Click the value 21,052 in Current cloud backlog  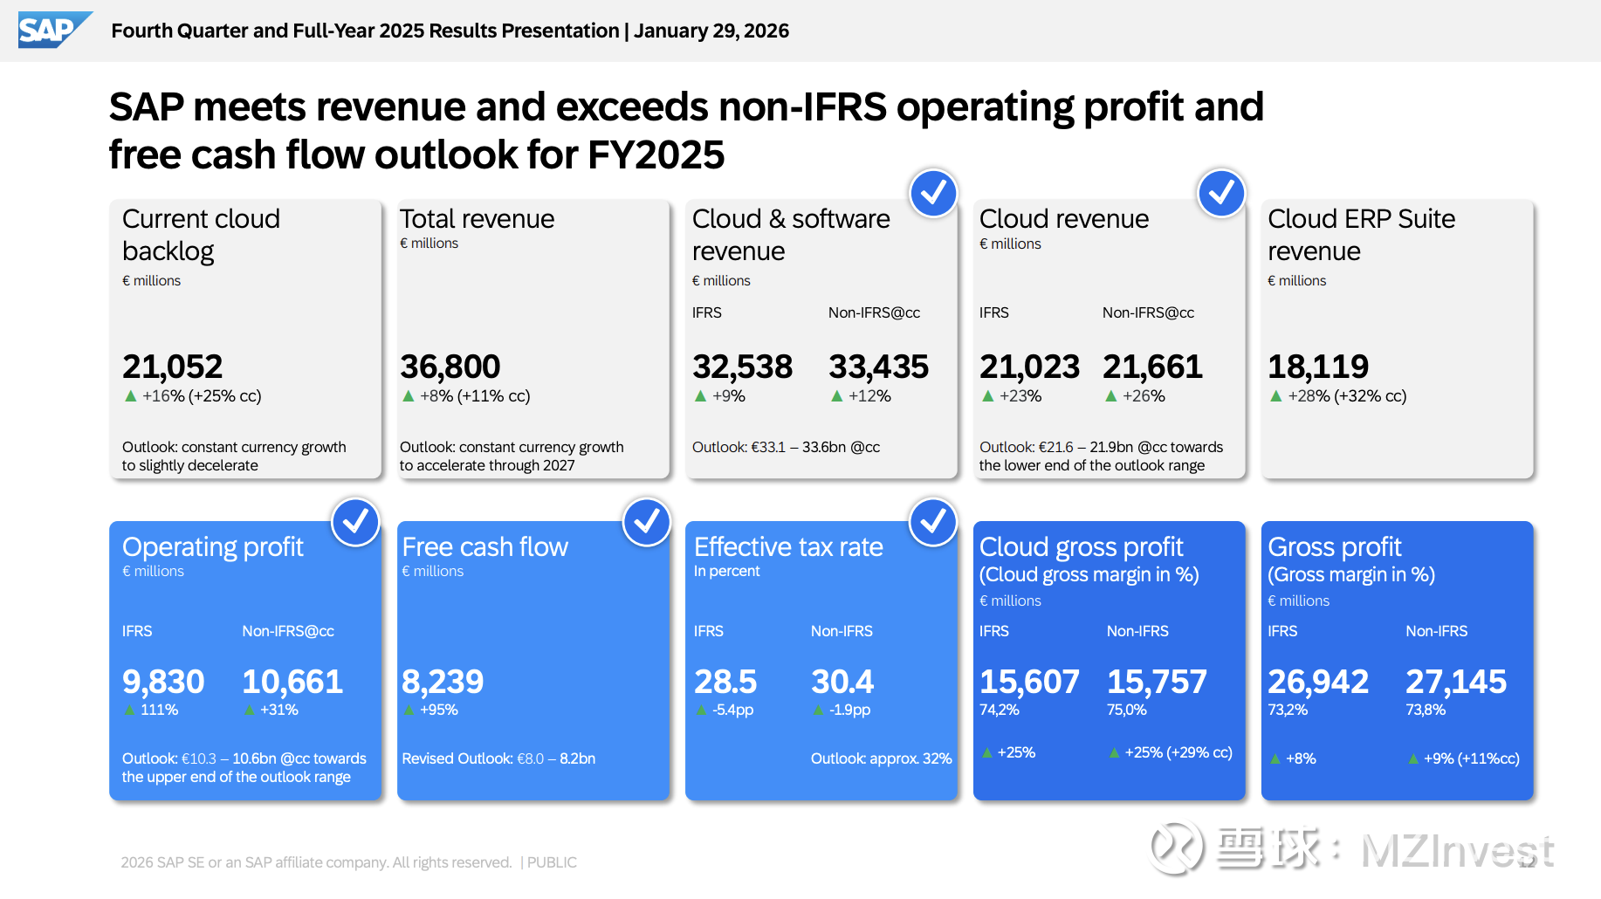tap(172, 367)
